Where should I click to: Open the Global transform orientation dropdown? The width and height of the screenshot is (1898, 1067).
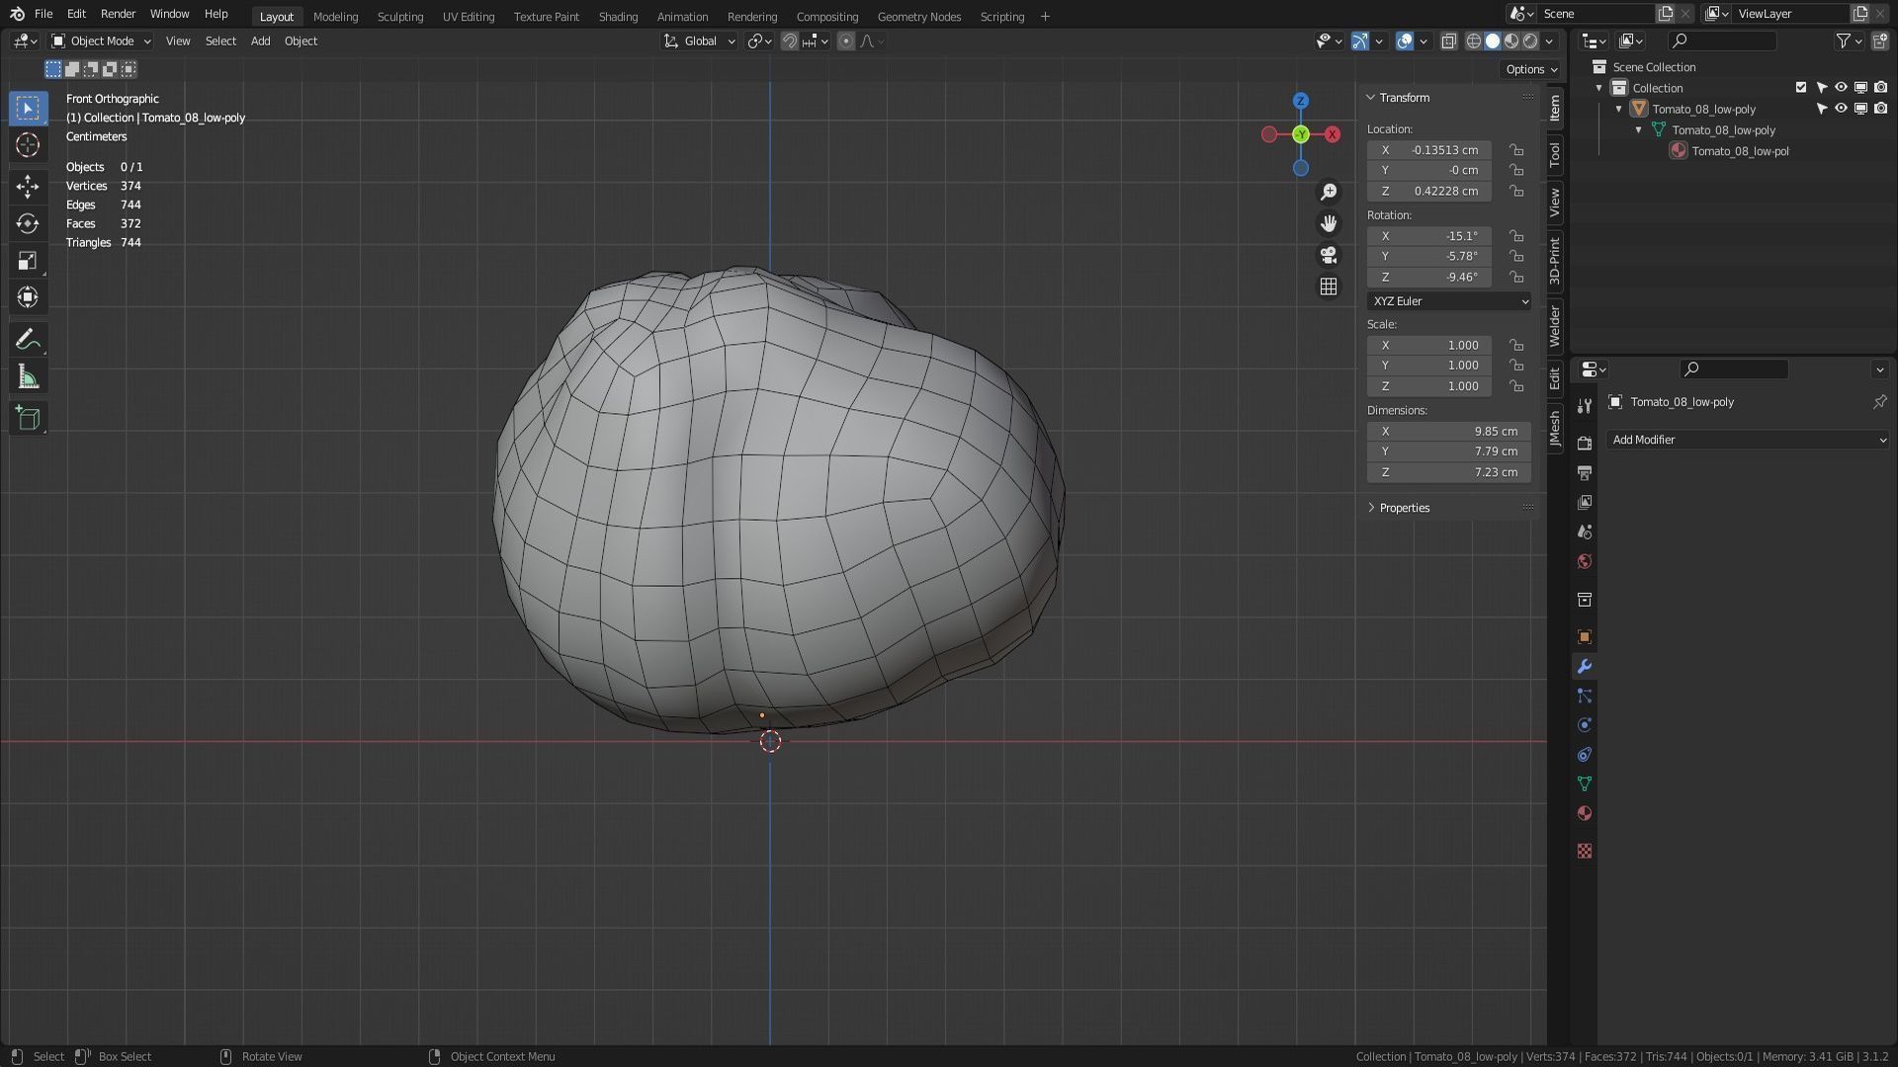click(700, 41)
